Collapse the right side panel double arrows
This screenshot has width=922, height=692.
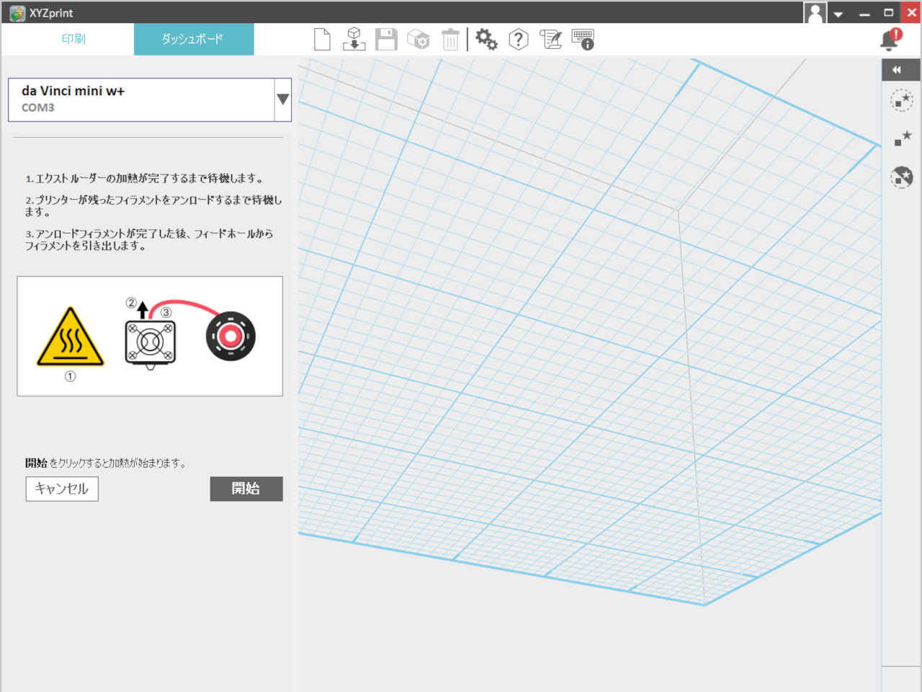pyautogui.click(x=900, y=70)
